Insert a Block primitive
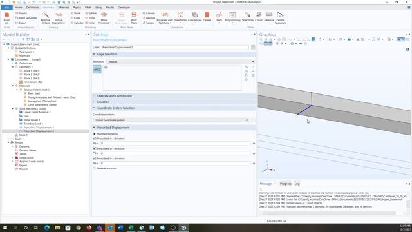Viewport: 412px width, 232px height. 76,13
